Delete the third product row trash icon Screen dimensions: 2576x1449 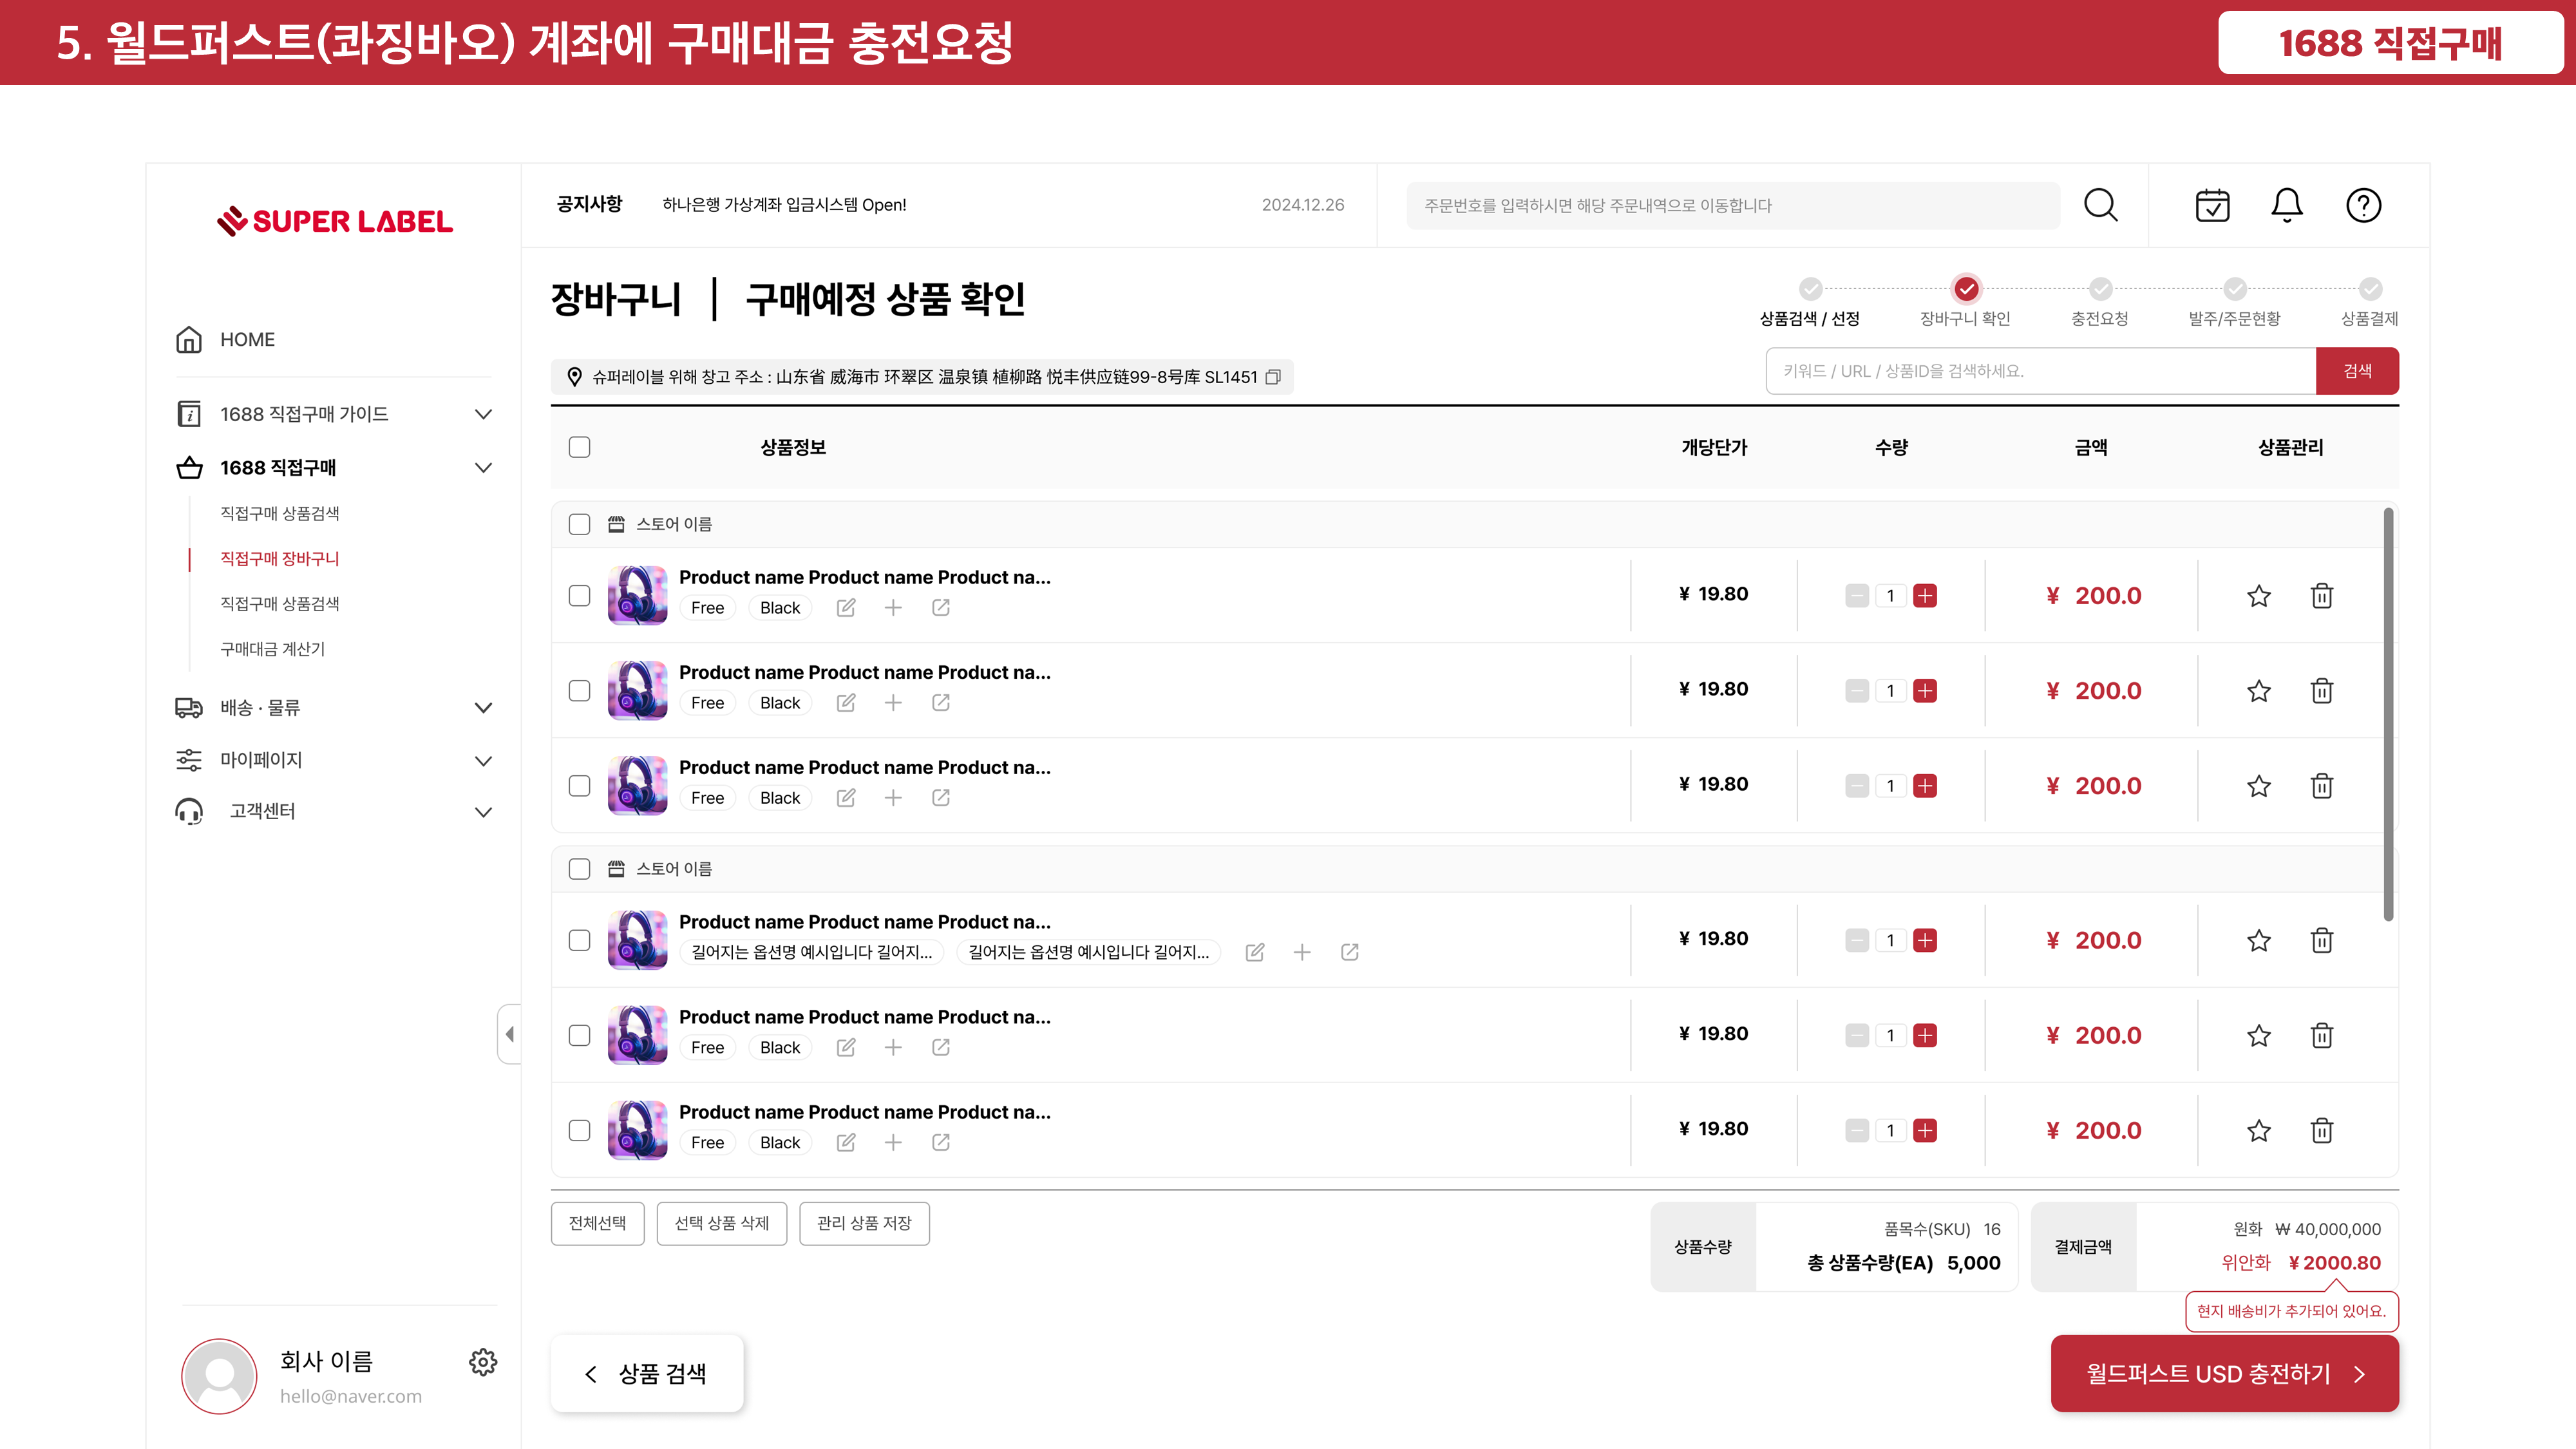click(2321, 786)
